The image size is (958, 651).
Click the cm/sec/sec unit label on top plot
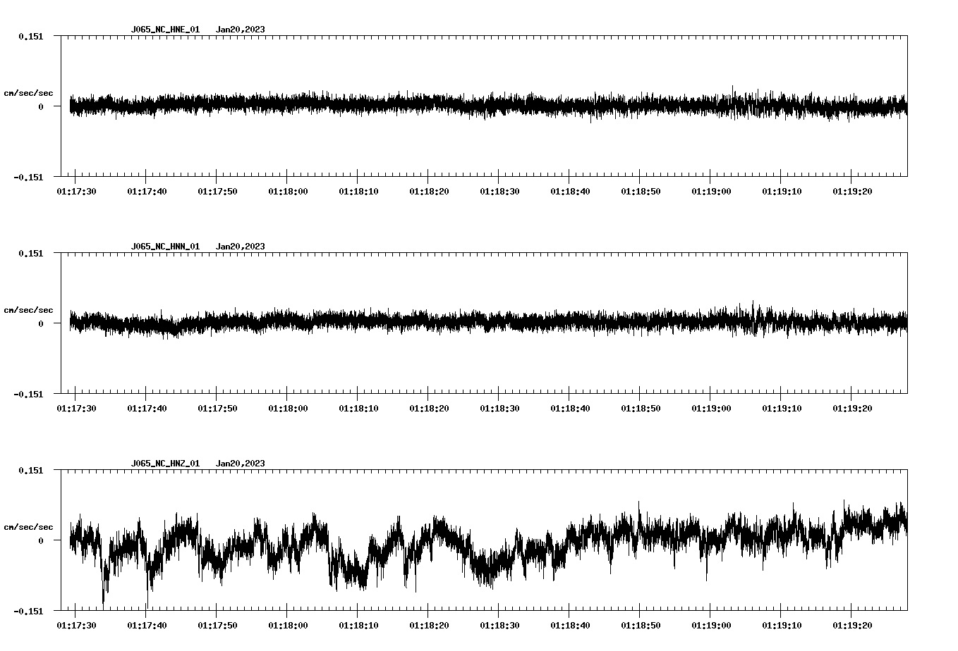29,92
